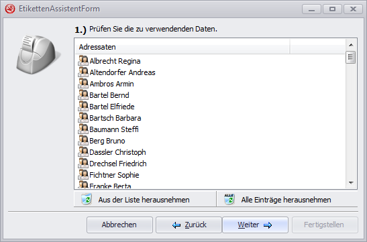Select Ambros Armin in the list
The image size is (367, 242).
(111, 84)
